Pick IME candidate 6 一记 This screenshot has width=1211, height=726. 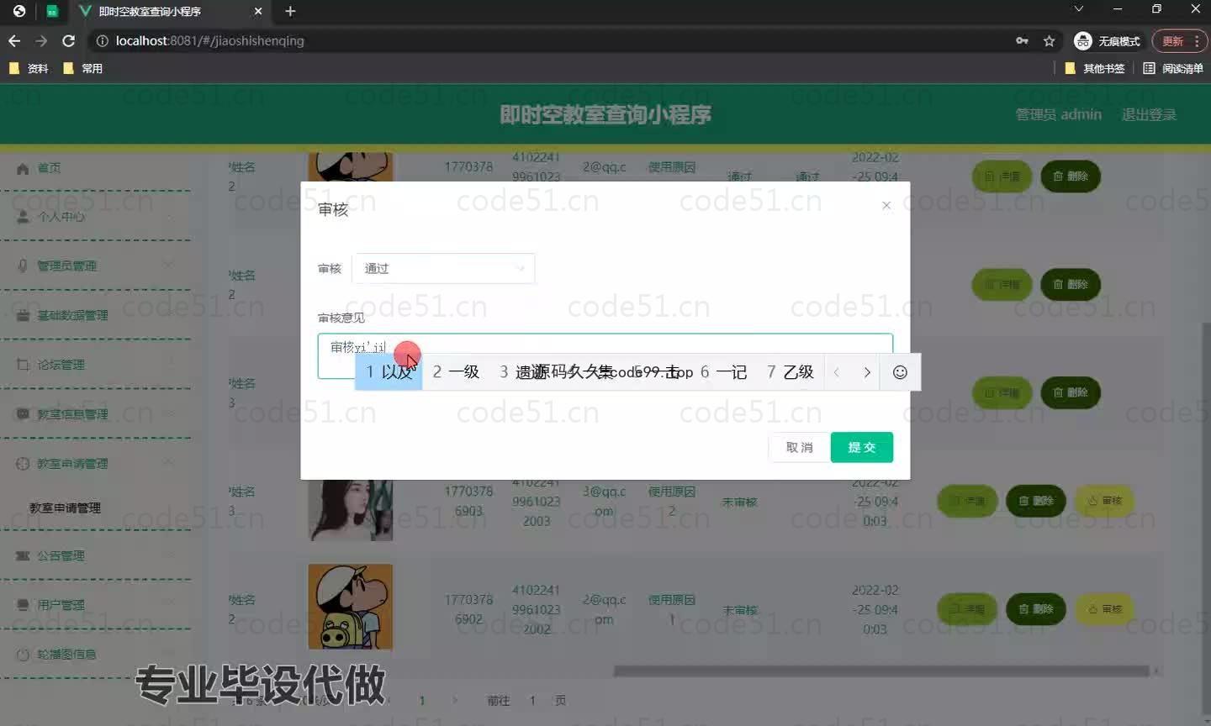click(724, 371)
